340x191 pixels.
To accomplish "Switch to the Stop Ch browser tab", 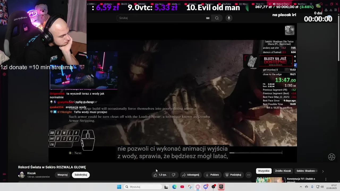I will [x=258, y=4].
